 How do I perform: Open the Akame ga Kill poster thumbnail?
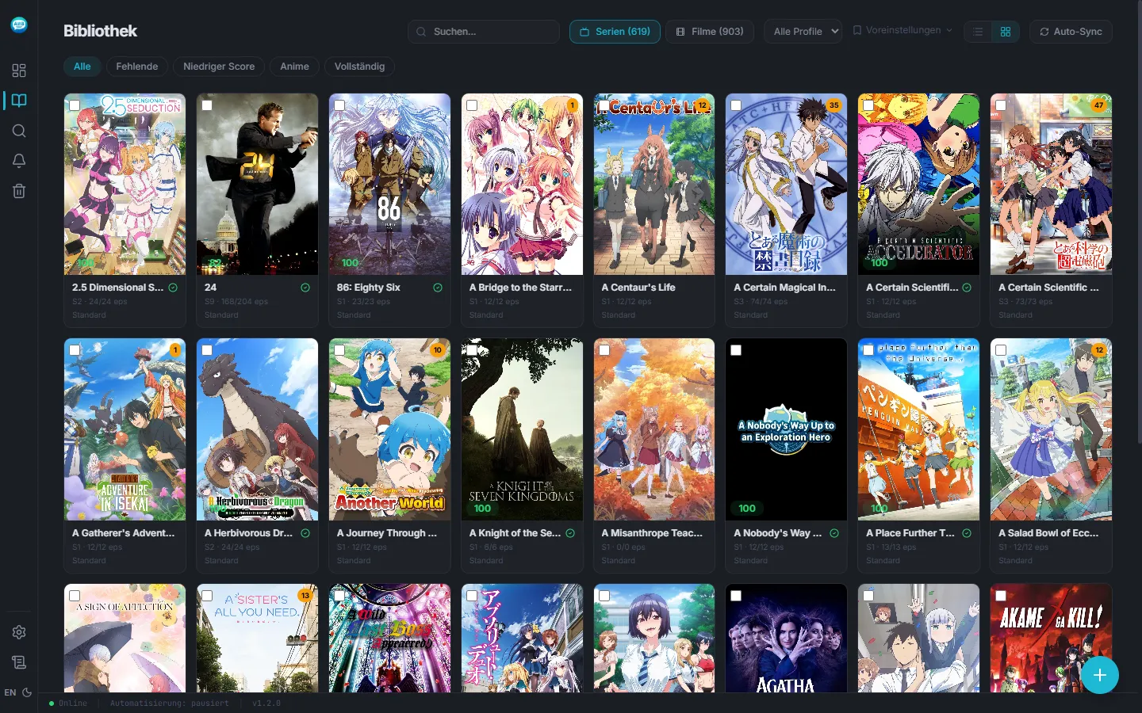click(1051, 639)
